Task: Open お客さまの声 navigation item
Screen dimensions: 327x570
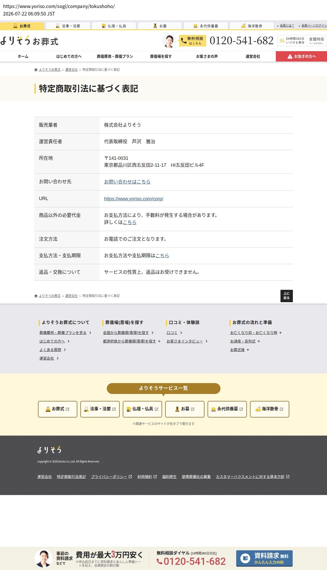Action: point(207,56)
